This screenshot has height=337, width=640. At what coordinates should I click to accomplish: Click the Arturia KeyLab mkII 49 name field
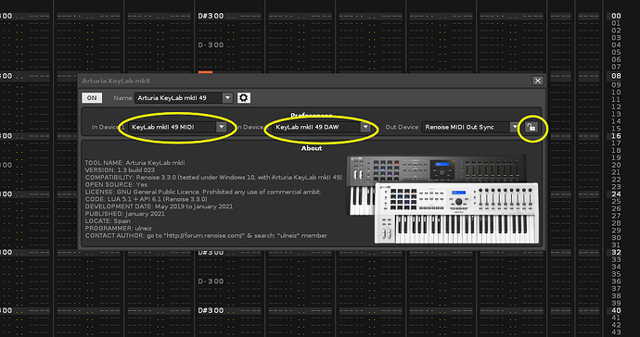click(x=179, y=98)
